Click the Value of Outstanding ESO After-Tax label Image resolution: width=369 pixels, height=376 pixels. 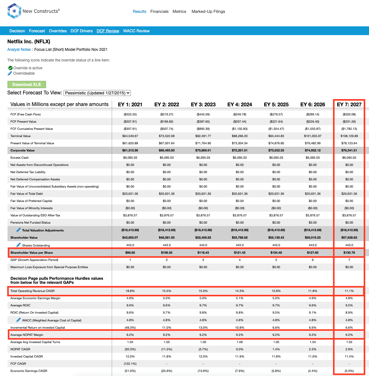(x=35, y=215)
